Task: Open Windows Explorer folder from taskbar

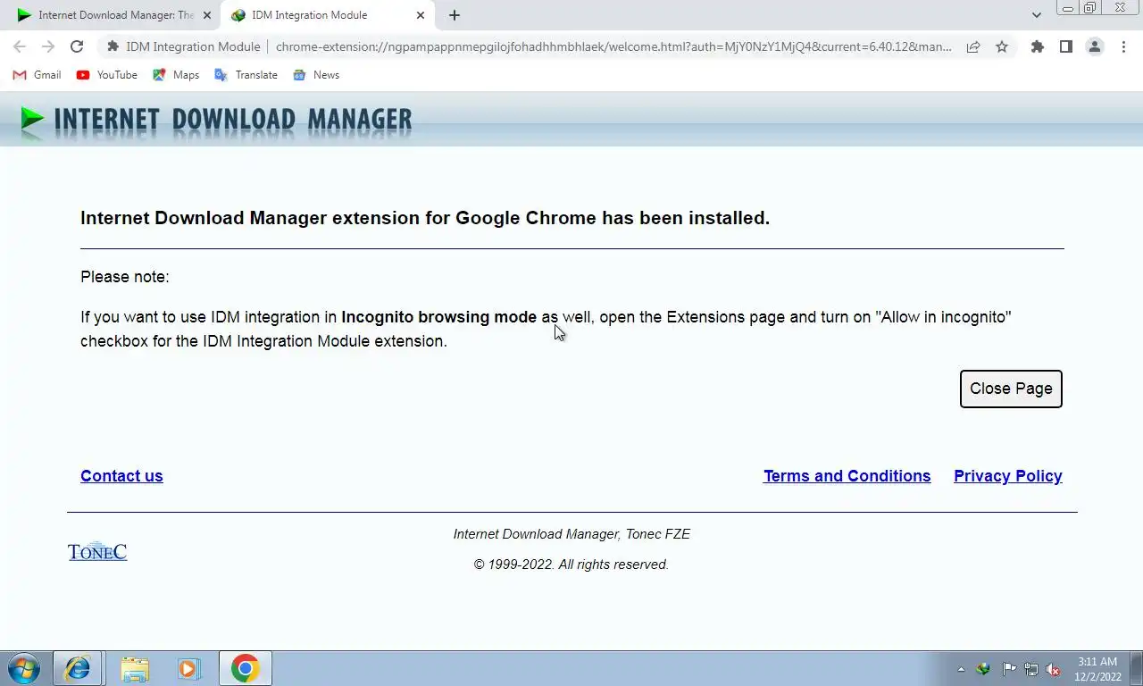Action: tap(135, 668)
